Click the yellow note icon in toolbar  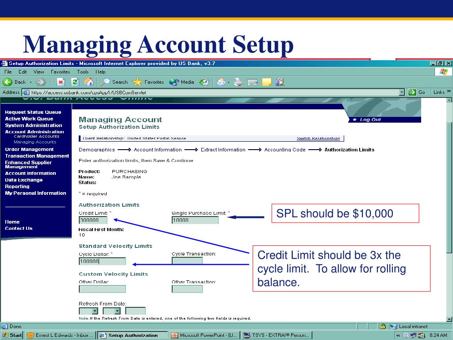tap(267, 82)
